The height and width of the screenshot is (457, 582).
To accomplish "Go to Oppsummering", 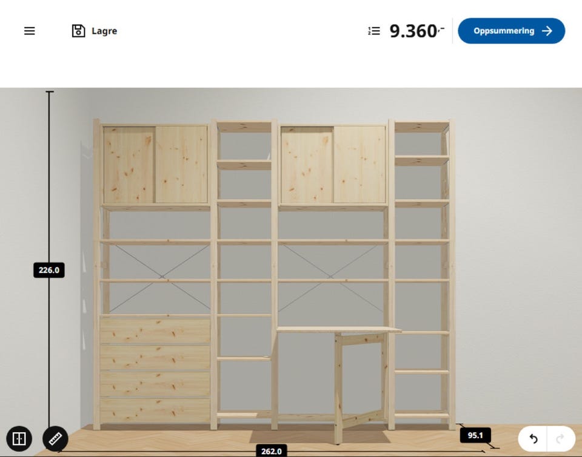I will click(x=512, y=31).
